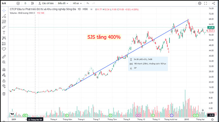
Task: Open the candlestick chart style menu
Action: [x=33, y=3]
